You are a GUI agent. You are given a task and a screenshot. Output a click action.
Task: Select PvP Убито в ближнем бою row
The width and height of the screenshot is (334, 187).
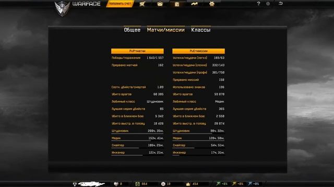137,116
